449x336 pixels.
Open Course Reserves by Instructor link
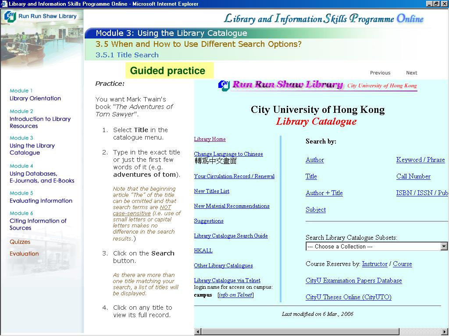(x=374, y=264)
